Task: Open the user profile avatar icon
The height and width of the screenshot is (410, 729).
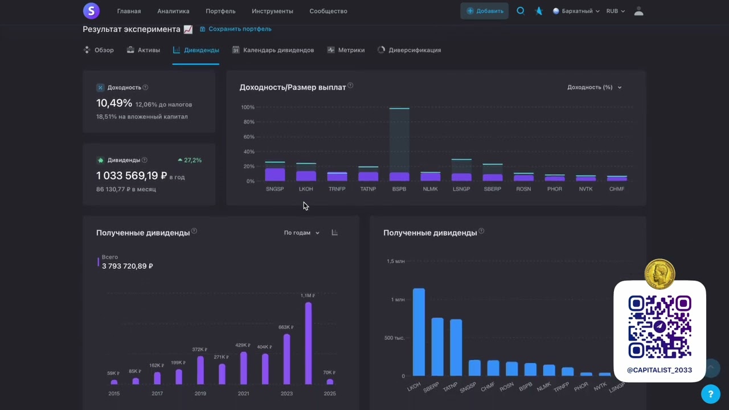Action: tap(638, 11)
